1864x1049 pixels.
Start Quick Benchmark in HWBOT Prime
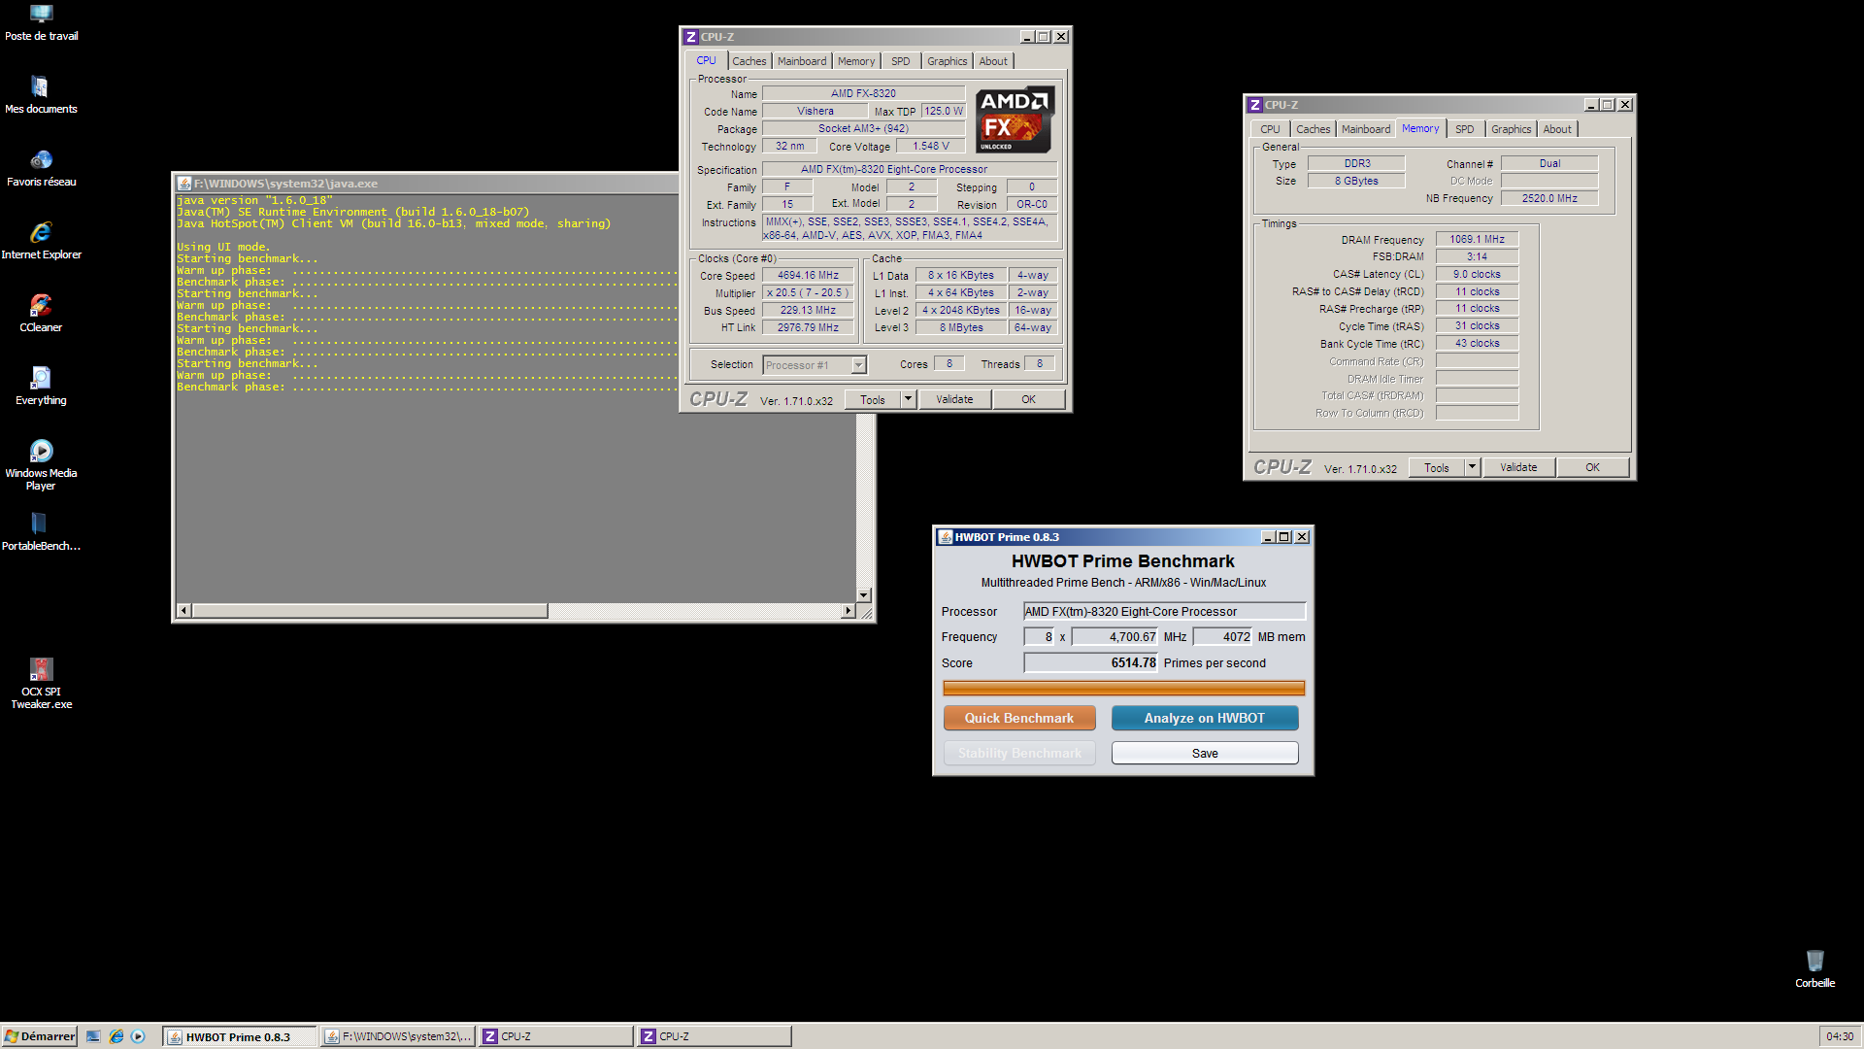(x=1019, y=718)
